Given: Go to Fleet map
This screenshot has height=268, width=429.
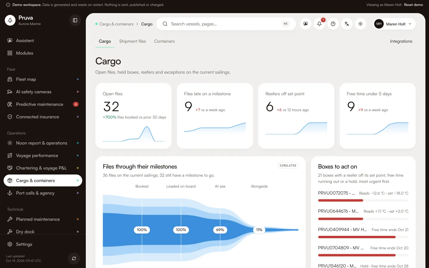Looking at the screenshot, I should click(x=43, y=79).
